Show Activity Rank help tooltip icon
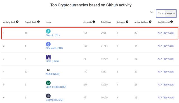The width and height of the screenshot is (179, 103). tap(17, 22)
